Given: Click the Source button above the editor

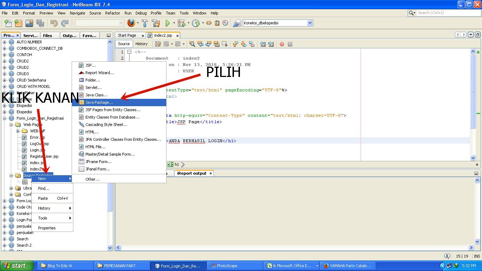Looking at the screenshot, I should coord(123,43).
